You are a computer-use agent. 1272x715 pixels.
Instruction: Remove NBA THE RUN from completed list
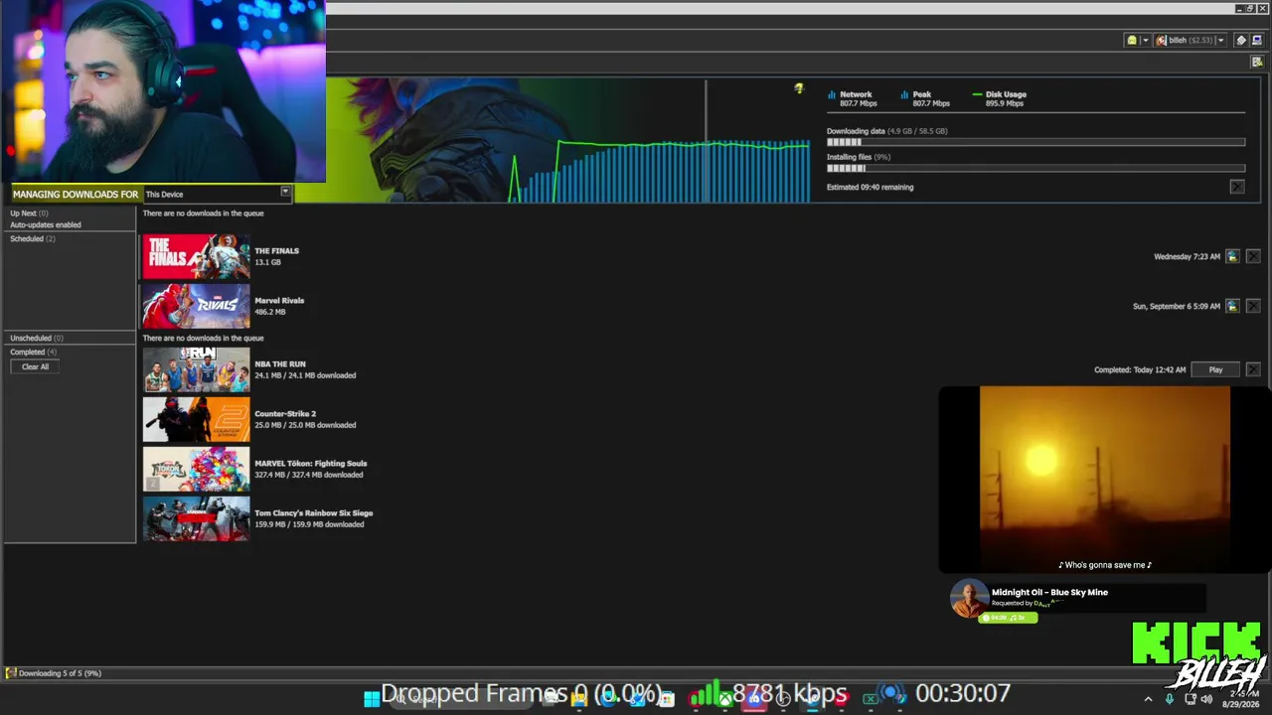pos(1253,369)
